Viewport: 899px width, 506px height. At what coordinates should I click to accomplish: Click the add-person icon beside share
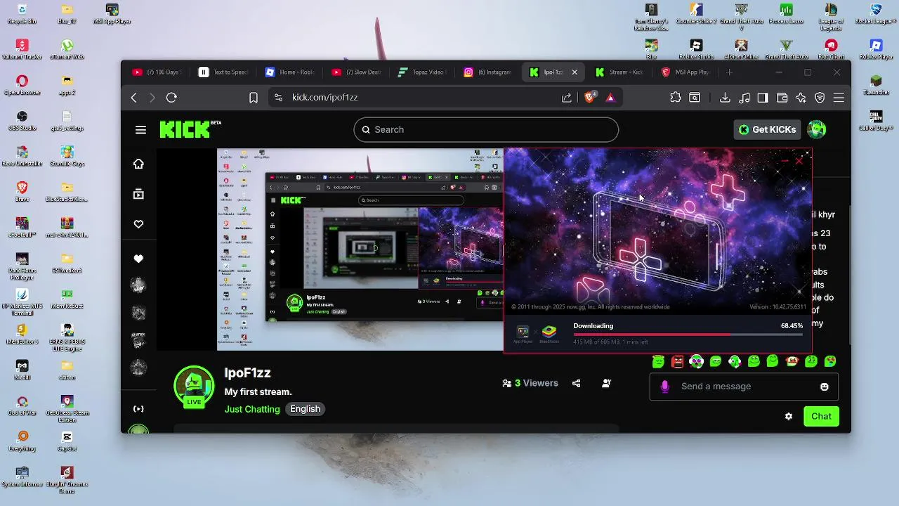coord(606,383)
